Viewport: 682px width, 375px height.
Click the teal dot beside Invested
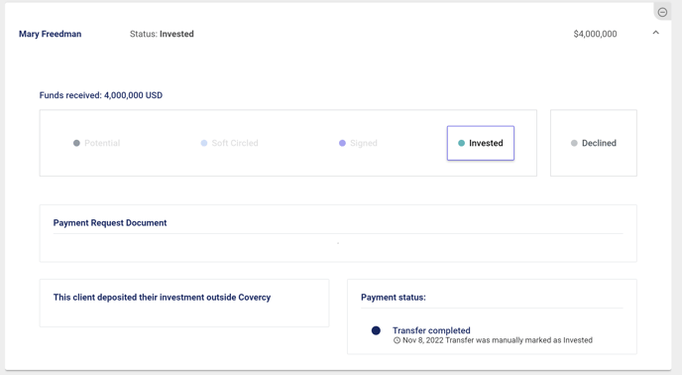462,143
